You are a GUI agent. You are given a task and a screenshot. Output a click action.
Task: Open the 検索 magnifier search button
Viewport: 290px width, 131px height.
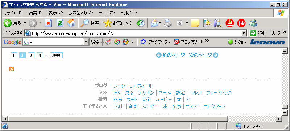point(90,23)
